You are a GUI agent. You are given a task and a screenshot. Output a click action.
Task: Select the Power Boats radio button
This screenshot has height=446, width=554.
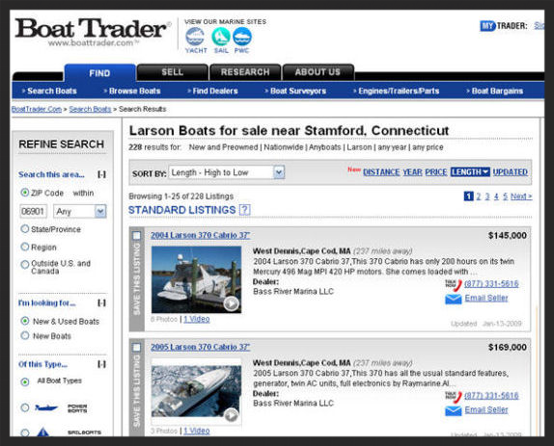click(25, 407)
